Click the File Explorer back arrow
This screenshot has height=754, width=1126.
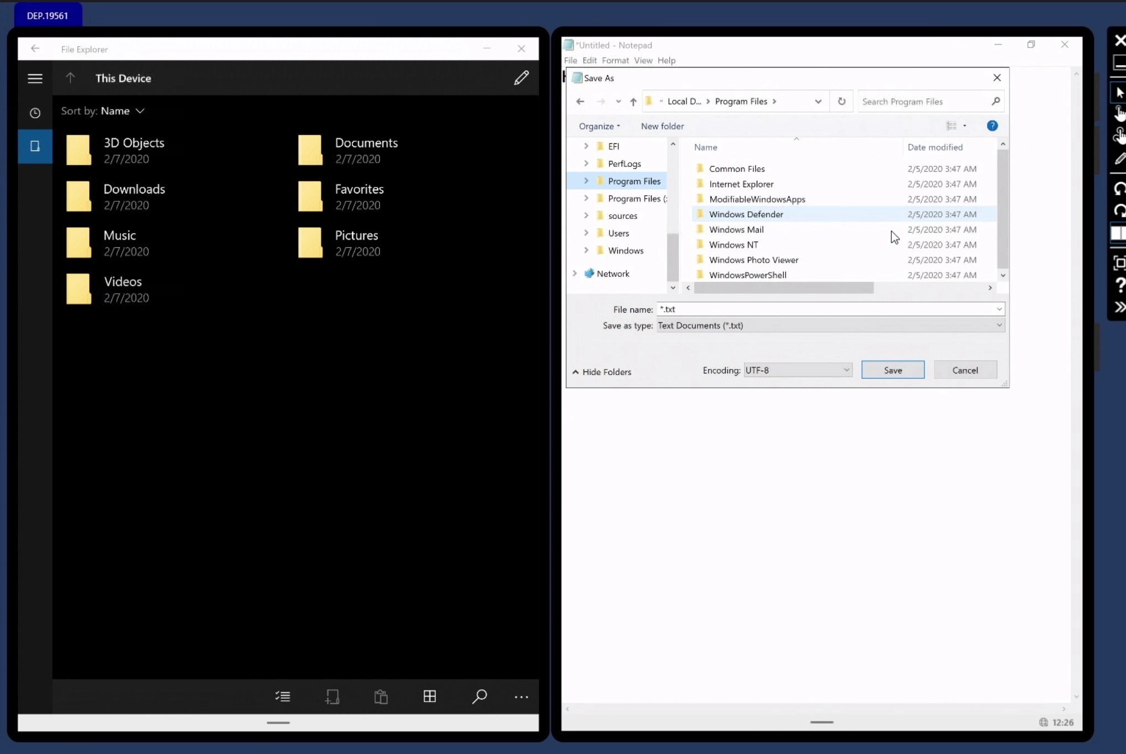tap(35, 49)
